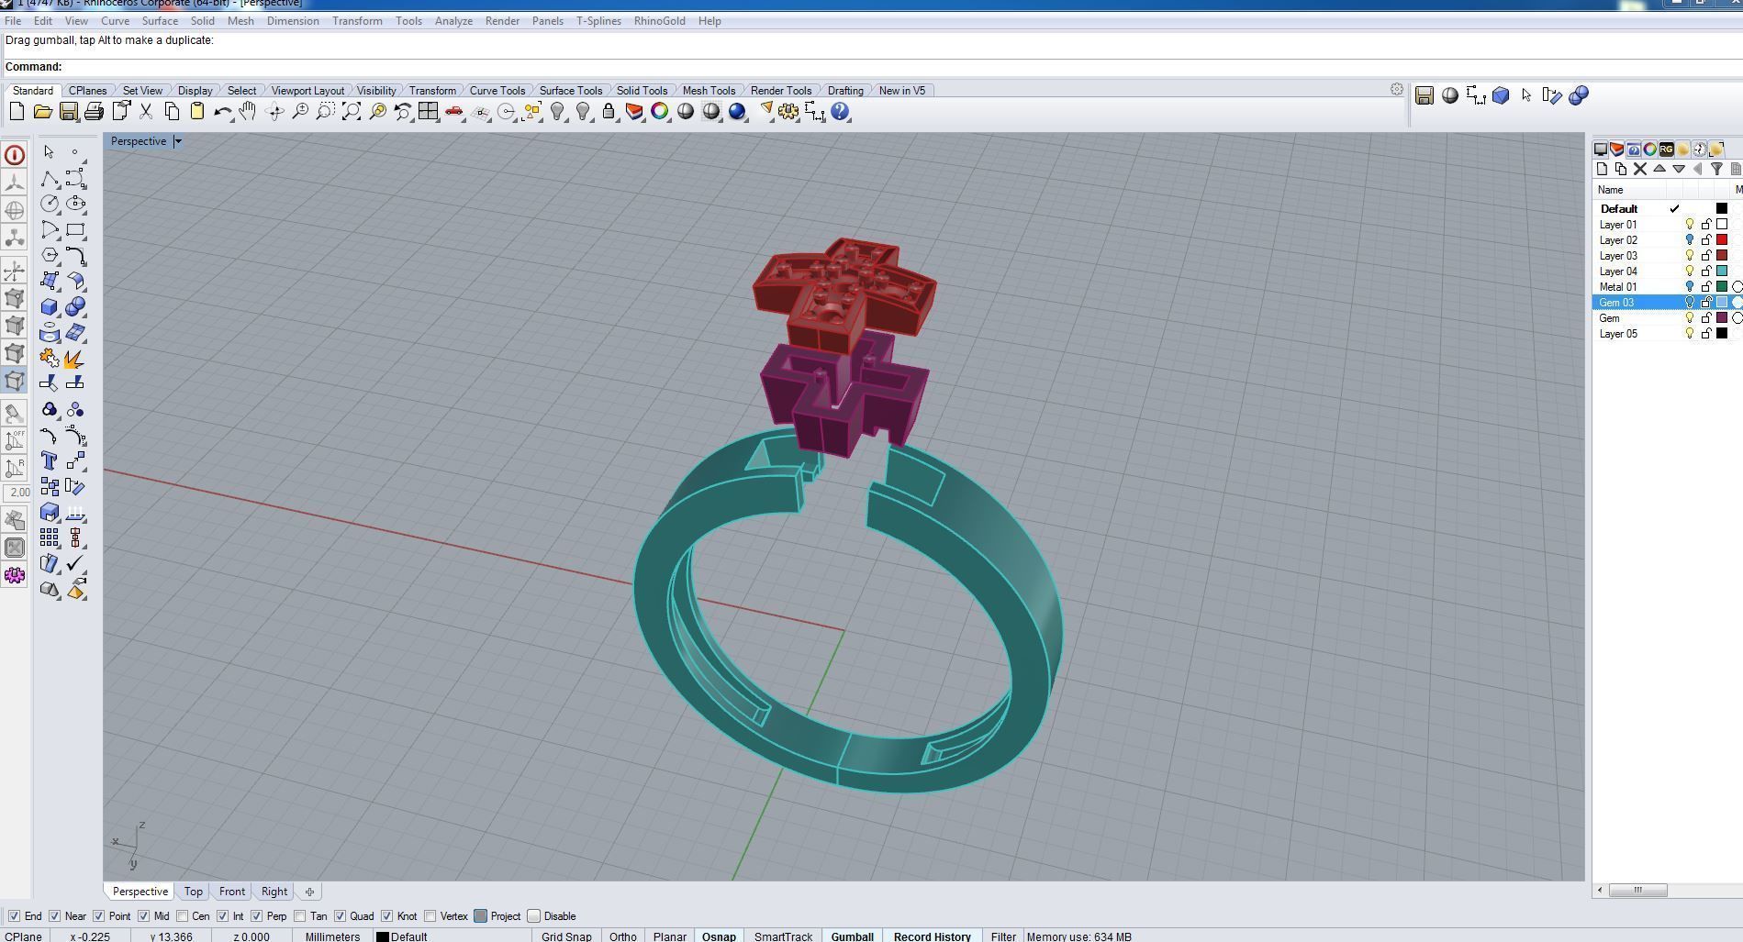This screenshot has width=1743, height=942.
Task: Check the Disable osnap checkbox
Action: (533, 915)
